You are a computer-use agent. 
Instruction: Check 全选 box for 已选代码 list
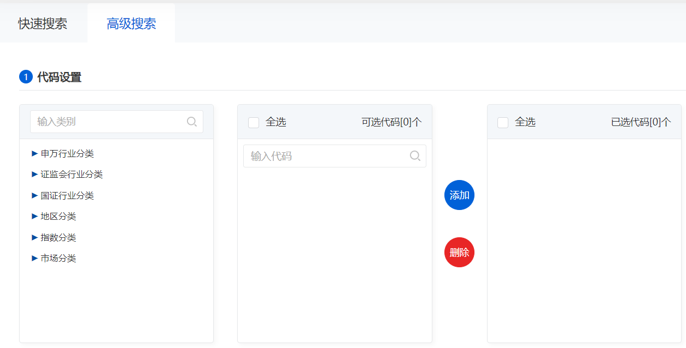pyautogui.click(x=503, y=122)
